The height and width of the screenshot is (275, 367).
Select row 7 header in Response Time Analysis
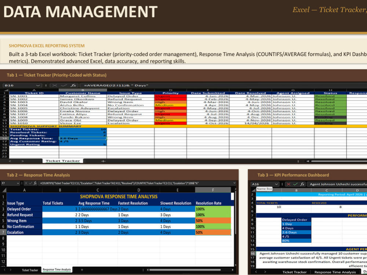[3, 232]
